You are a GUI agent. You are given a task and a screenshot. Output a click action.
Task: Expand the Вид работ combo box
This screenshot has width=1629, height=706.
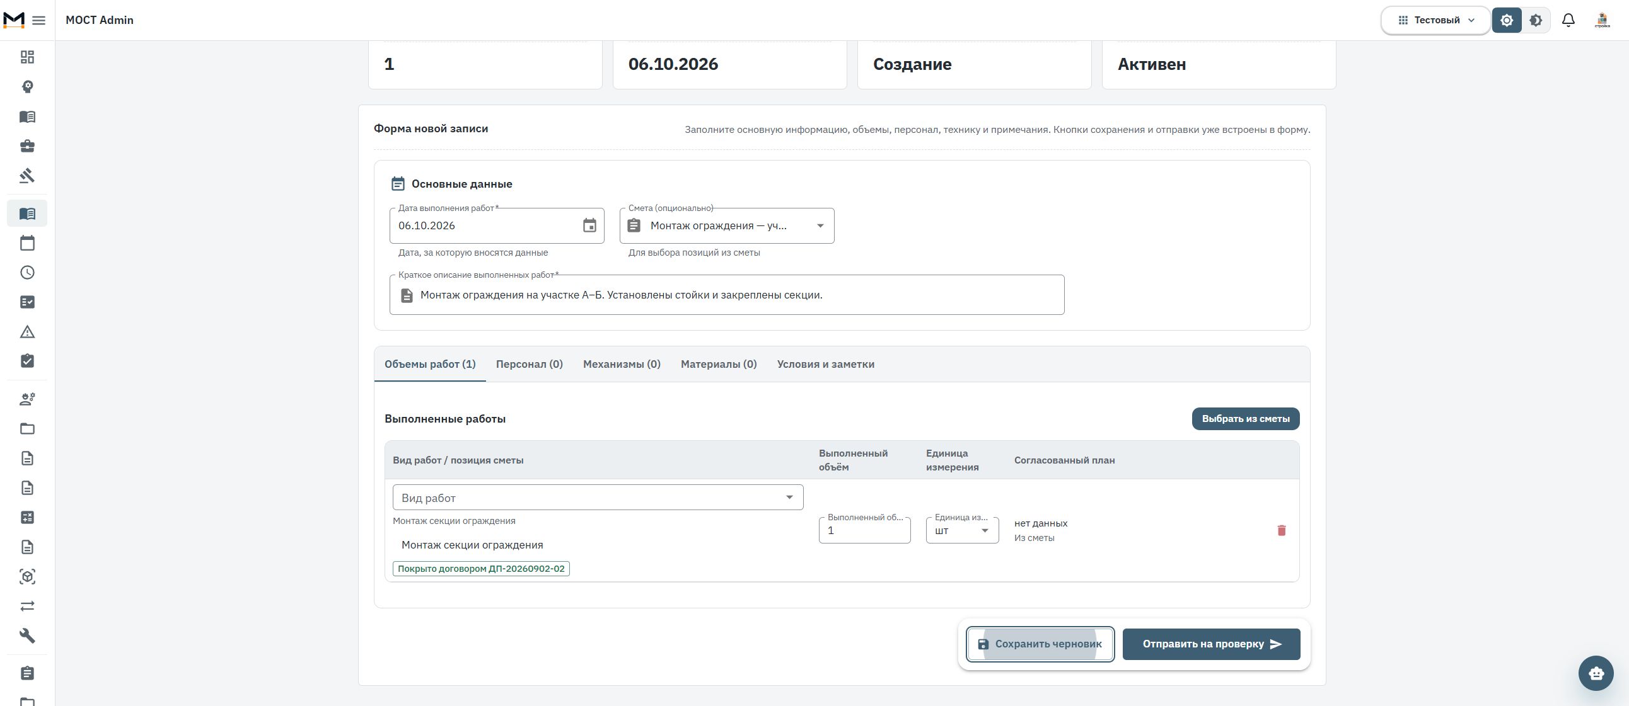[x=598, y=498]
